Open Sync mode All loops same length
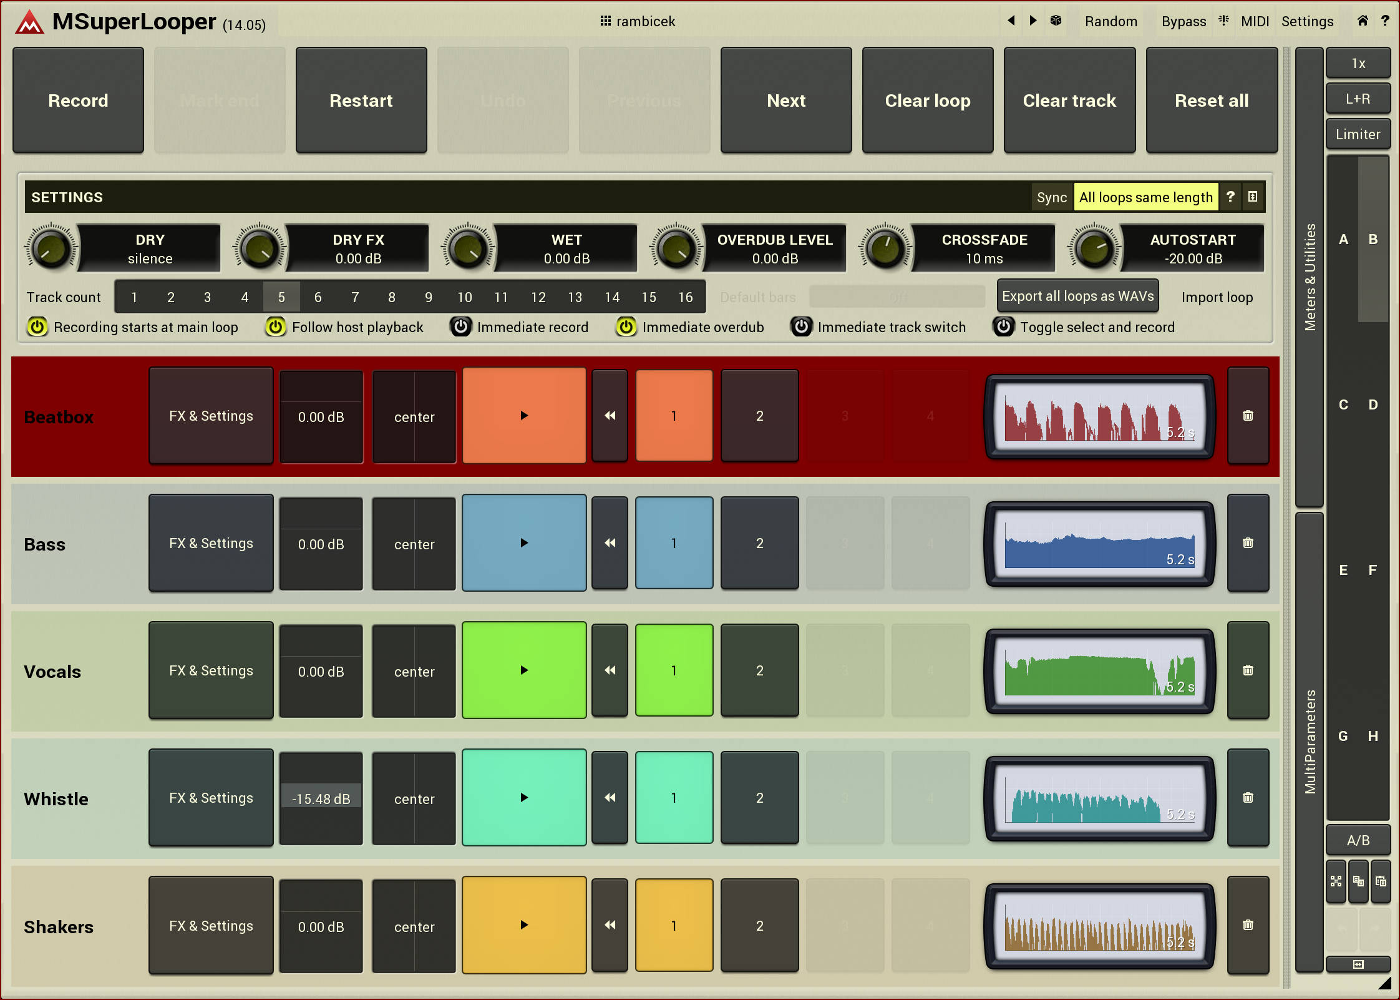 tap(1145, 197)
